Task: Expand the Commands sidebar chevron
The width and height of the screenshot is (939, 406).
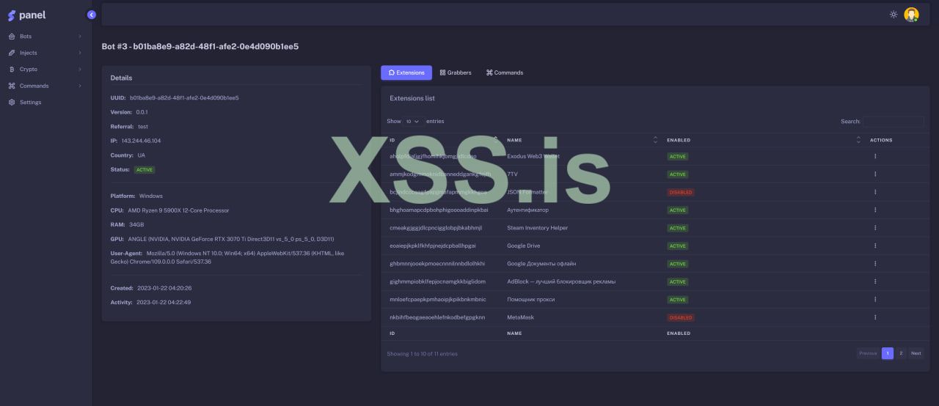Action: click(x=80, y=86)
